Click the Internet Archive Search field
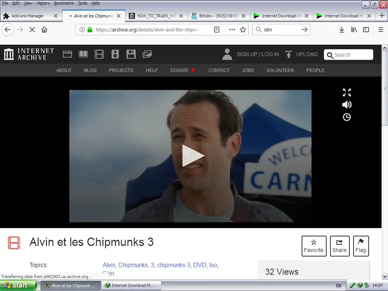Viewport: 388px width, 291px height. (x=349, y=55)
